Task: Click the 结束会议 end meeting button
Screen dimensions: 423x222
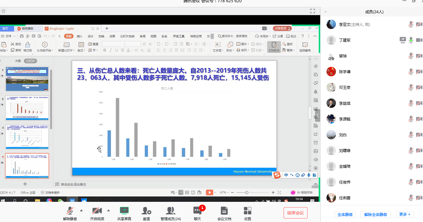Action: [295, 213]
